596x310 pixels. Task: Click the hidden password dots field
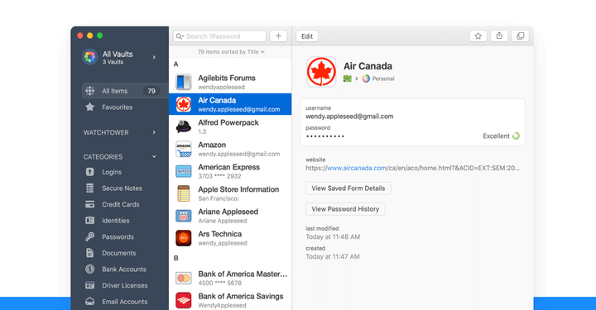tap(325, 136)
